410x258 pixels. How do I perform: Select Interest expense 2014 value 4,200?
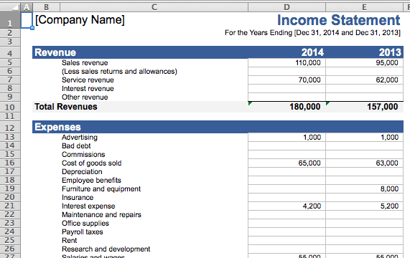coord(312,206)
